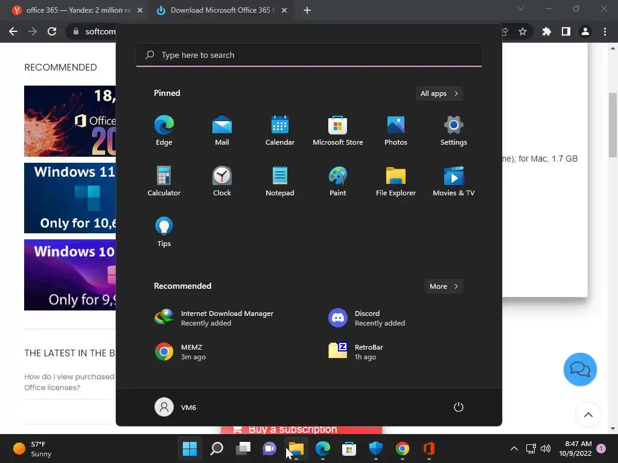Open VM6 user account menu

pos(176,407)
